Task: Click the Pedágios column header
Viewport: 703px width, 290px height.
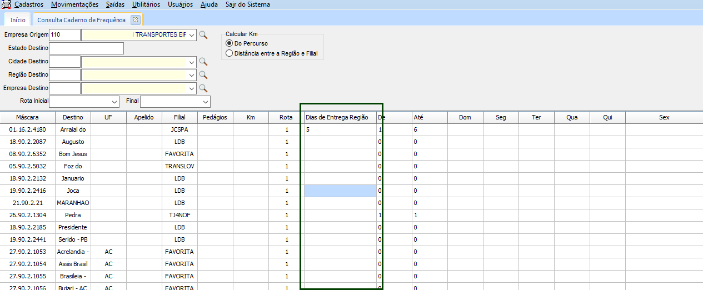Action: [215, 117]
